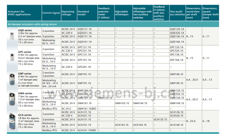This screenshot has width=225, height=134.
Task: Select model cell GPC161.1A
Action: [84, 60]
